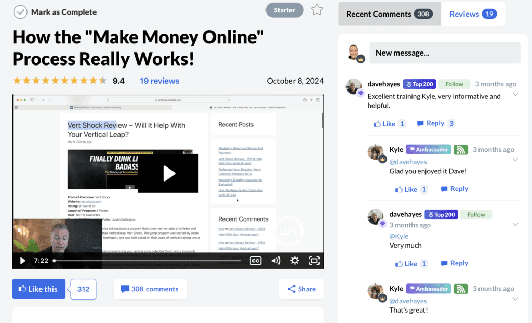Viewport: 532px width, 323px height.
Task: Start playback with the control bar play icon
Action: (22, 261)
